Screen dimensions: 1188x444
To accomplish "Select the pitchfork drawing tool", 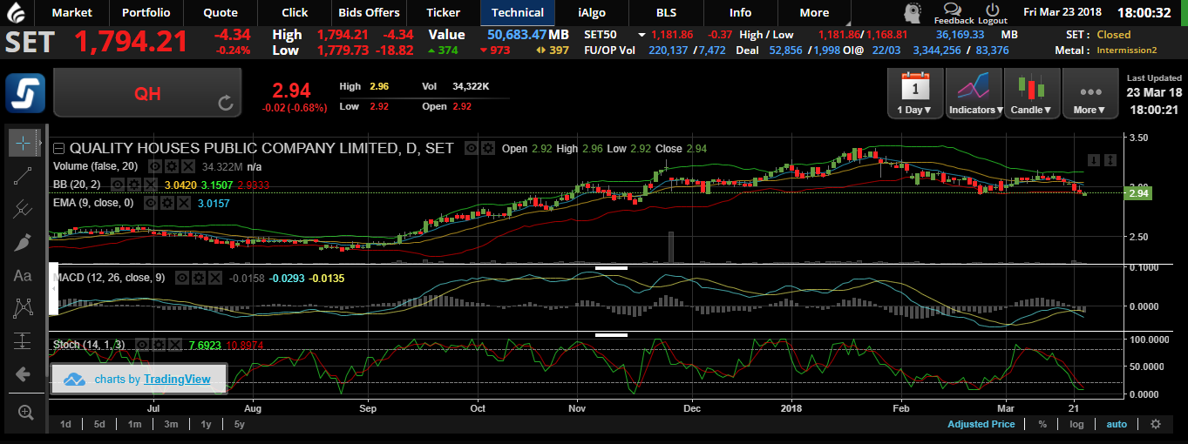I will click(x=24, y=209).
